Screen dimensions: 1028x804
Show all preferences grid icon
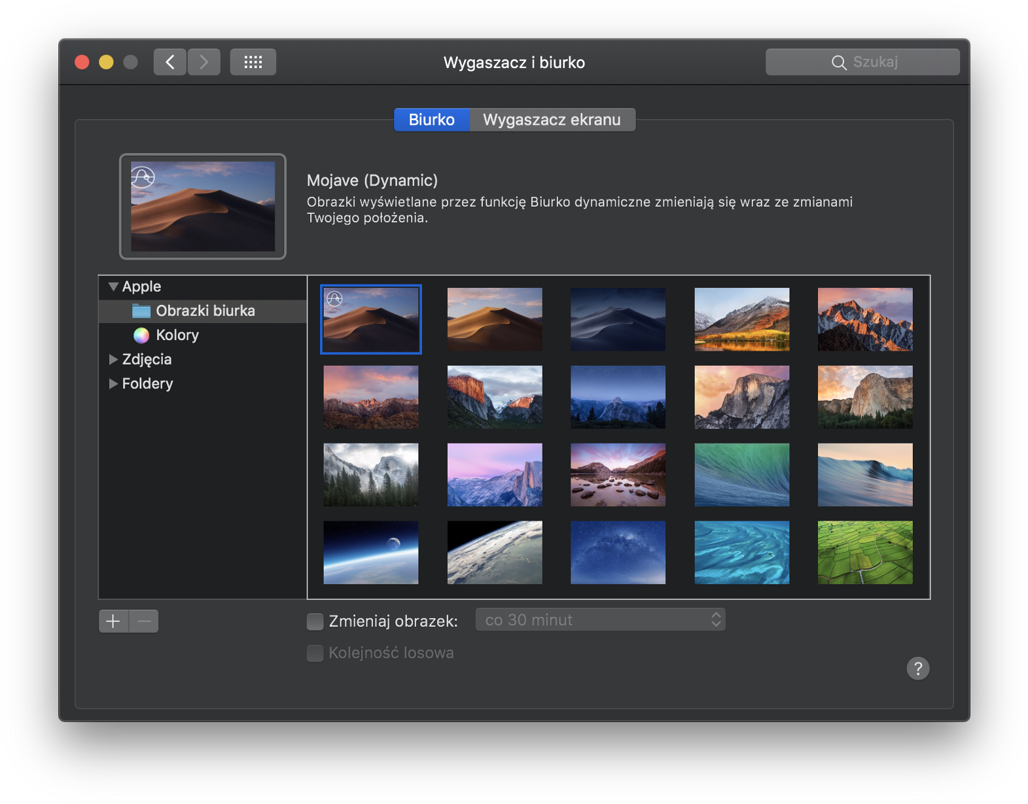pos(253,62)
